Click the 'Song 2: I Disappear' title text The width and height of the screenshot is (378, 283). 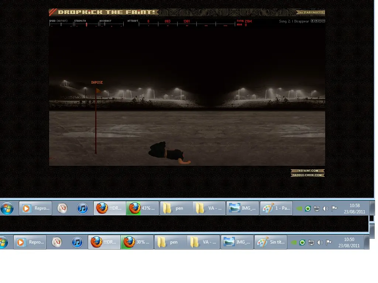pyautogui.click(x=294, y=21)
